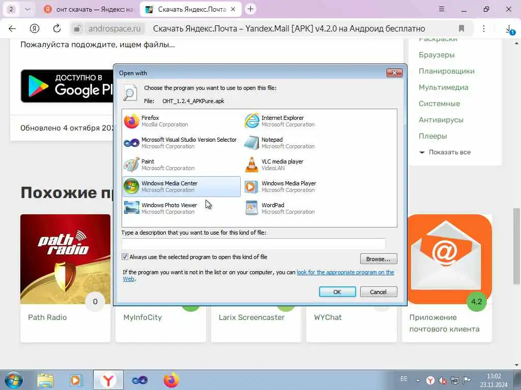
Task: Reload the page with refresh icon
Action: 57,28
